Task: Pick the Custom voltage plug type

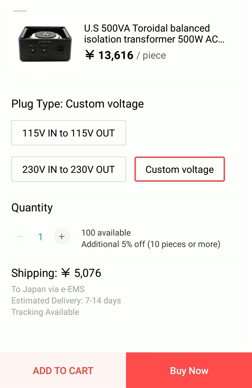Action: tap(180, 169)
